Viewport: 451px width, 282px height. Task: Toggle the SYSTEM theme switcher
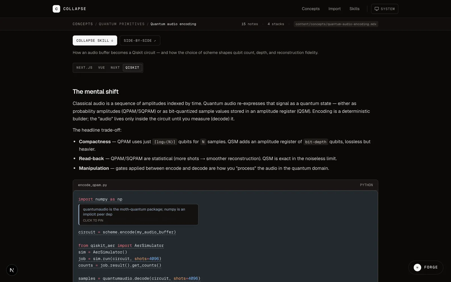pyautogui.click(x=384, y=9)
